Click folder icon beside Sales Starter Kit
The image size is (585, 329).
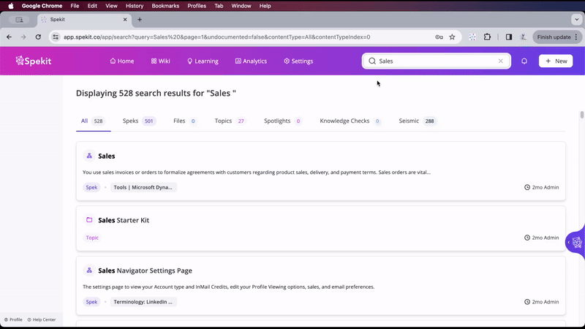89,220
